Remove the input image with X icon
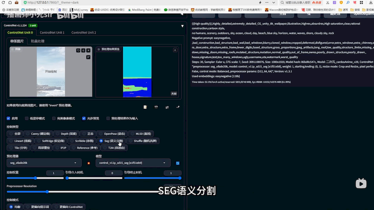The width and height of the screenshot is (374, 210). (88, 50)
